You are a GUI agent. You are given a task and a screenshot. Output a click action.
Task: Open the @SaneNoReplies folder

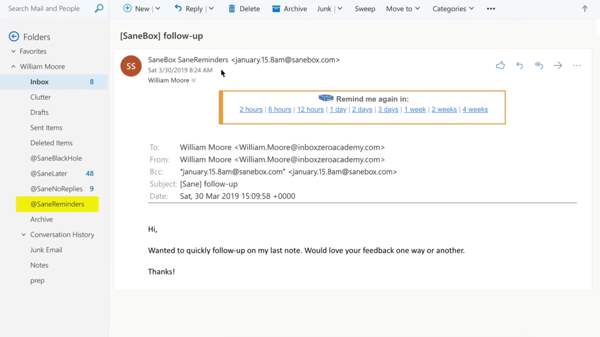[56, 189]
